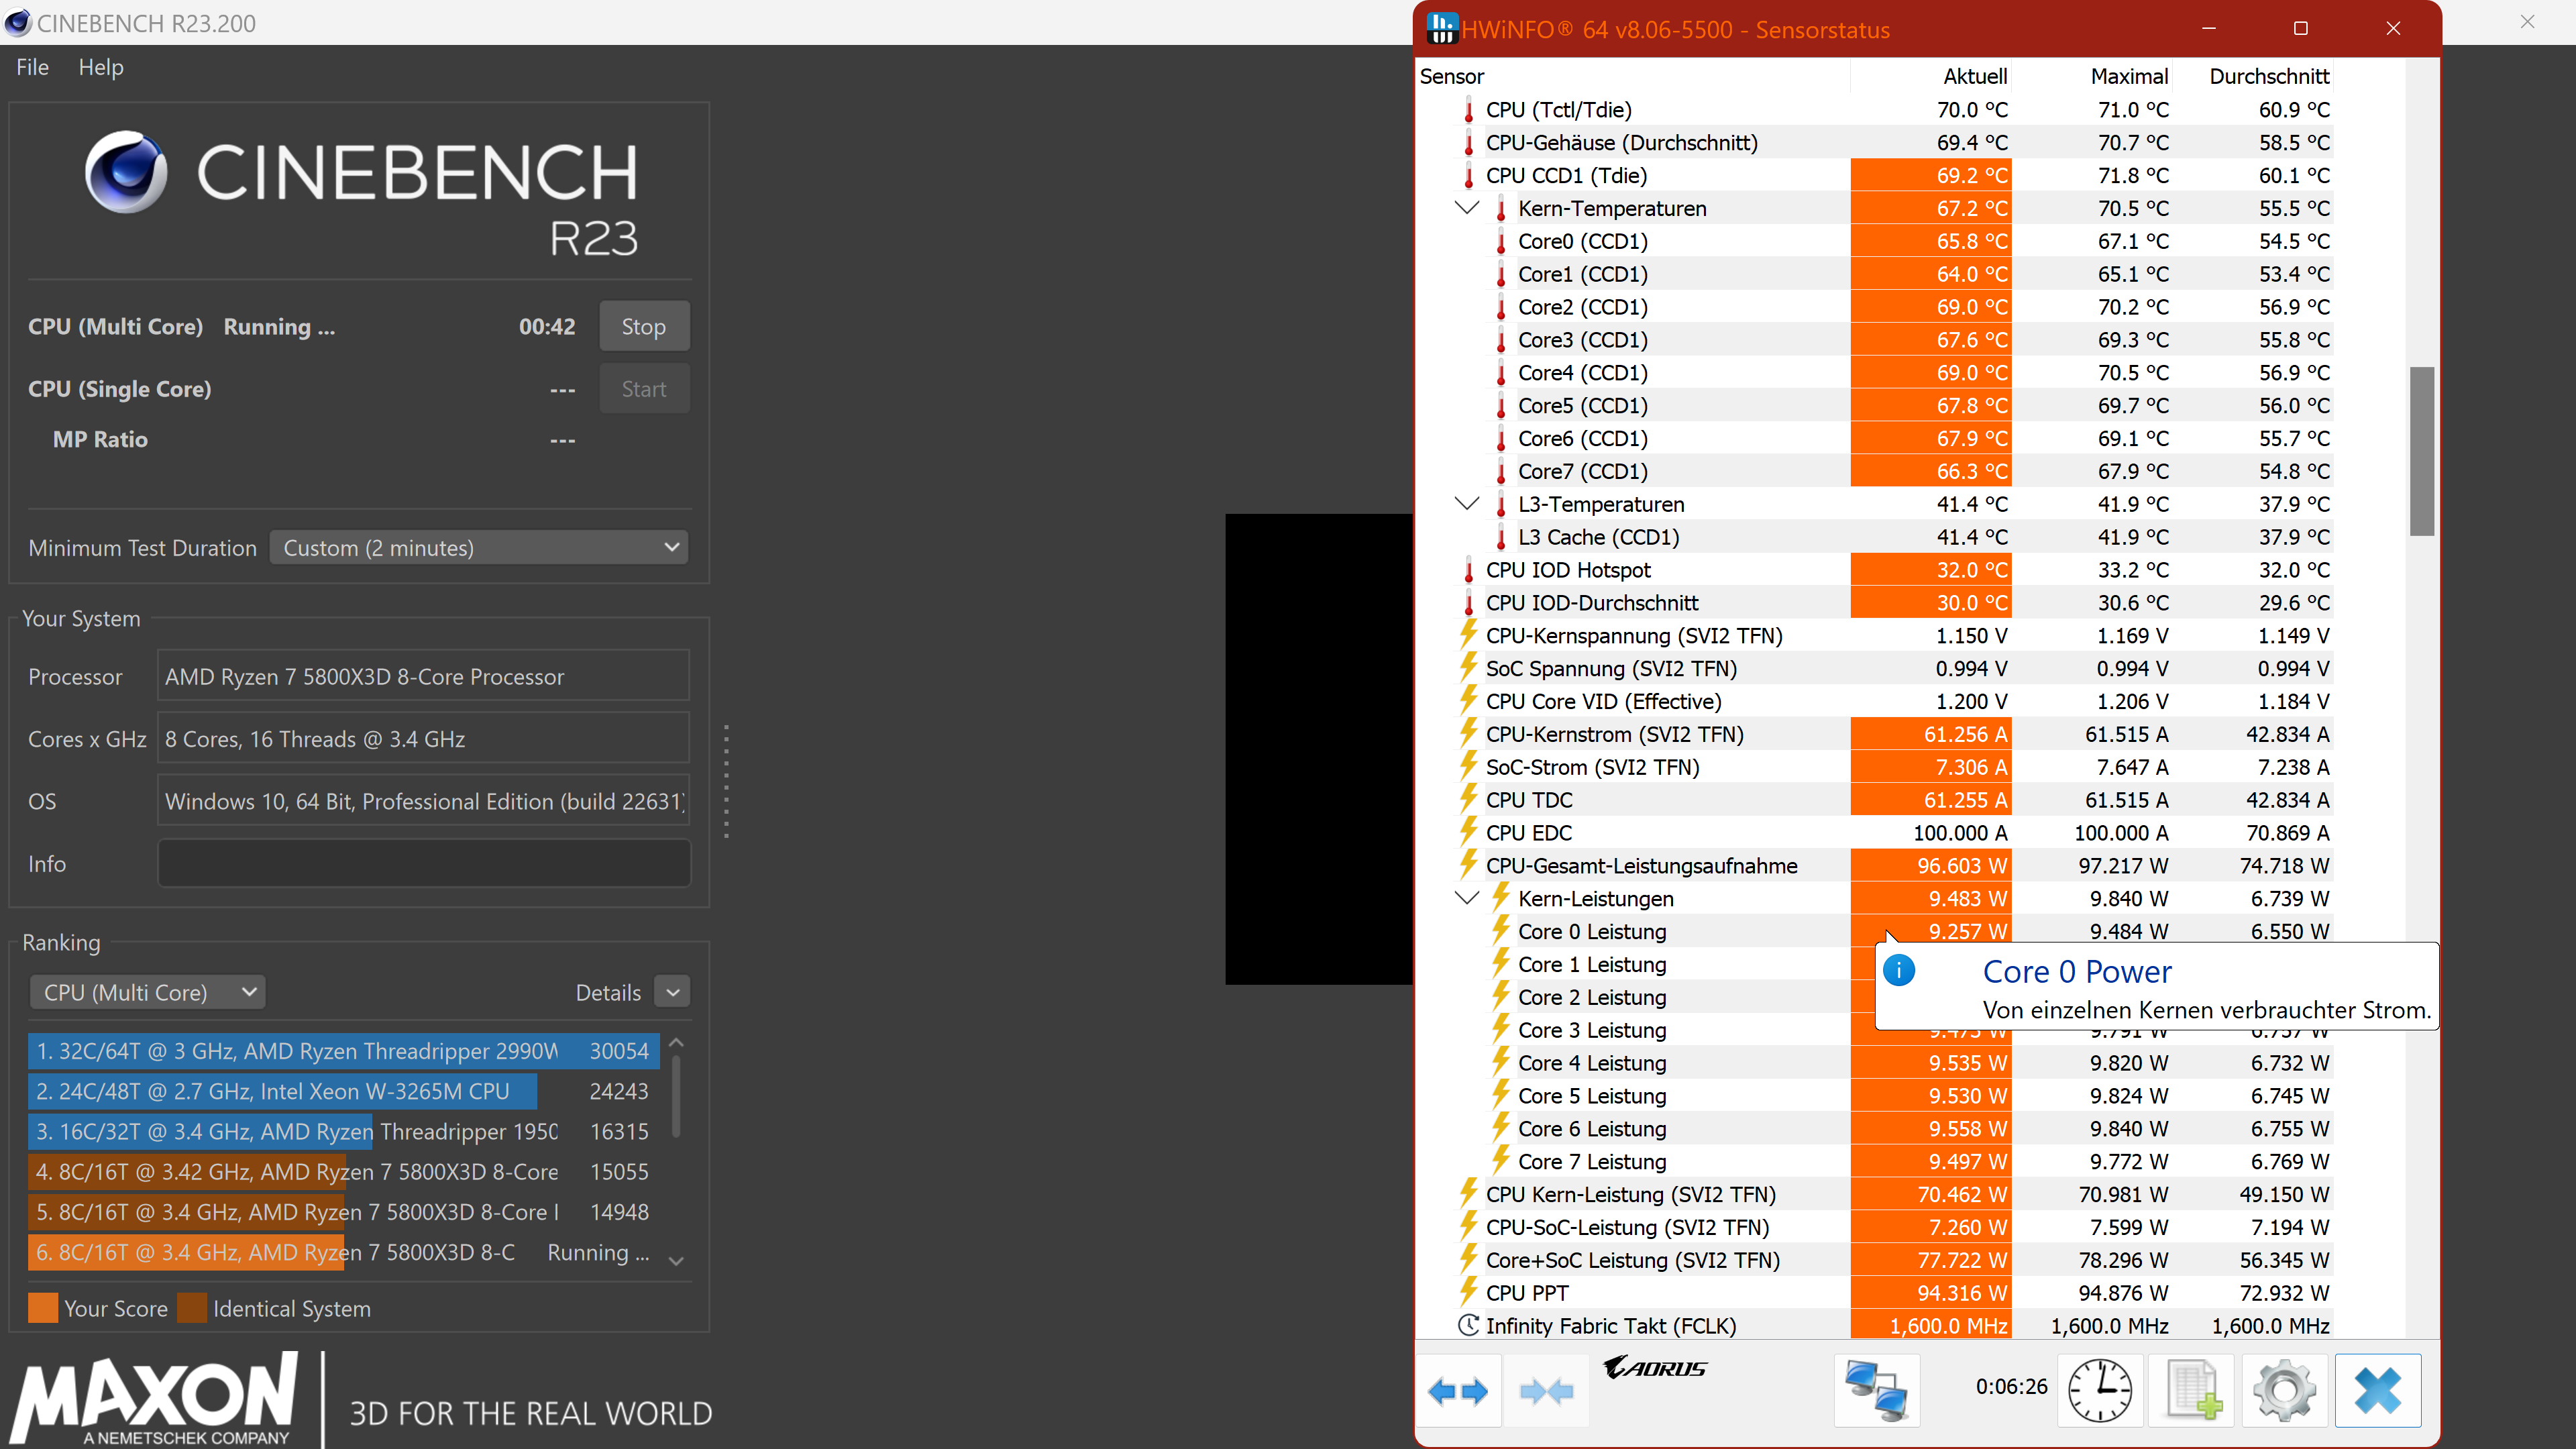This screenshot has width=2576, height=1449.
Task: Expand the ranking Details chevron button
Action: coord(673,993)
